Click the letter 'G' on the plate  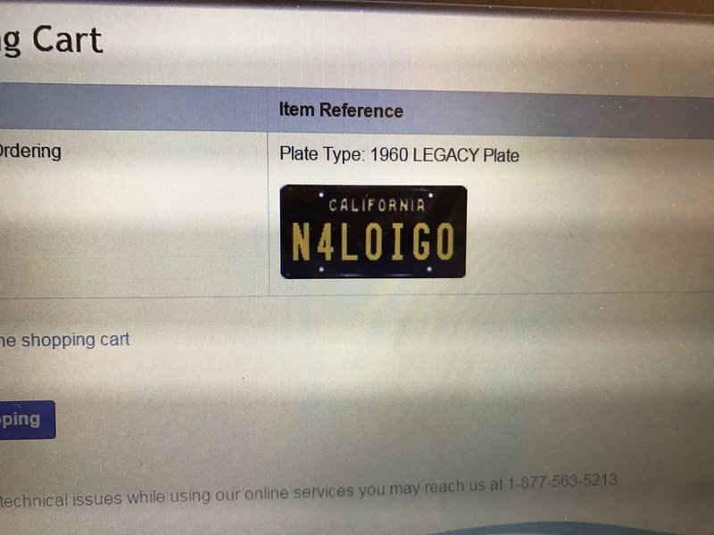pos(421,242)
